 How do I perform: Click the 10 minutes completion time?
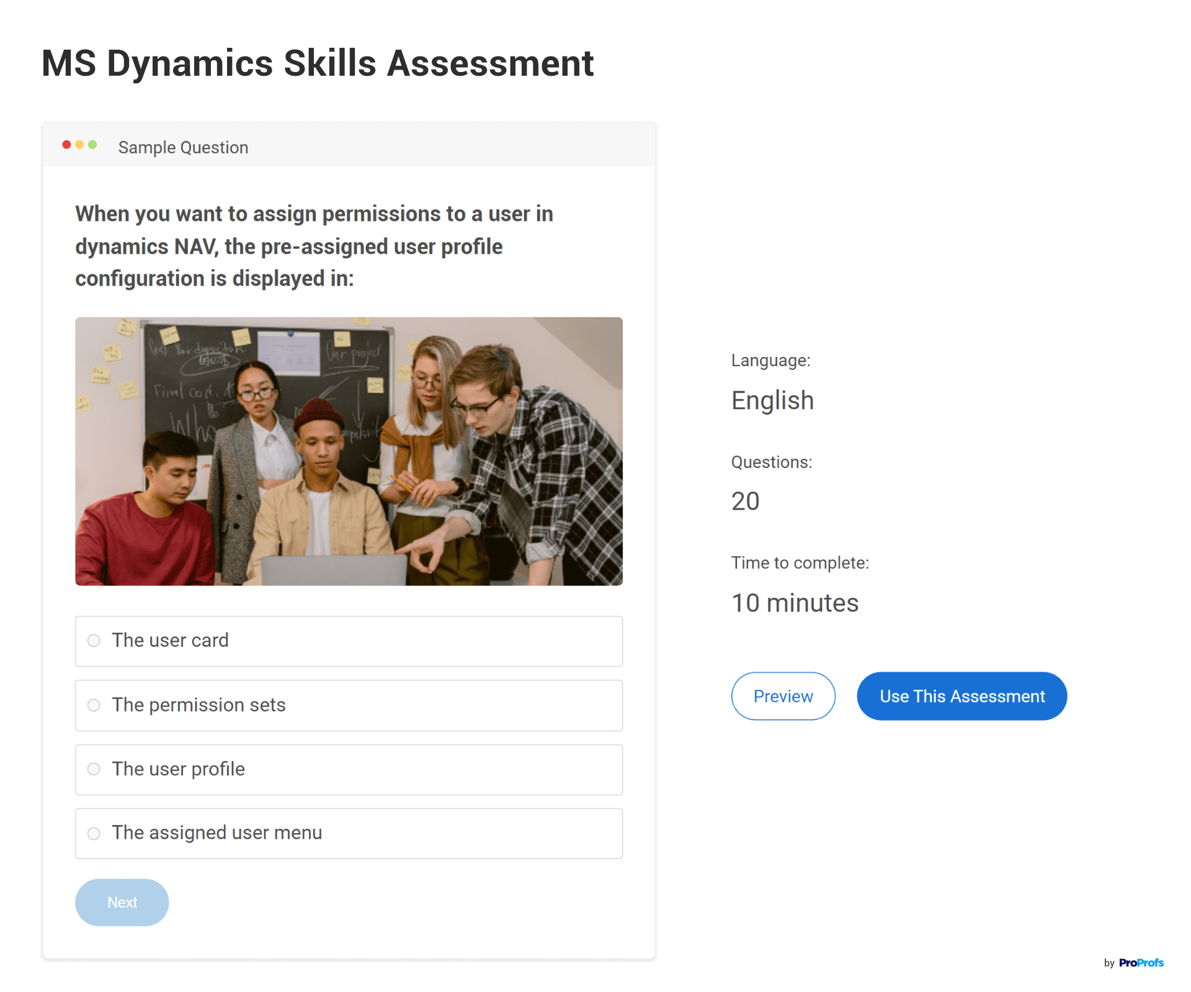pos(795,603)
